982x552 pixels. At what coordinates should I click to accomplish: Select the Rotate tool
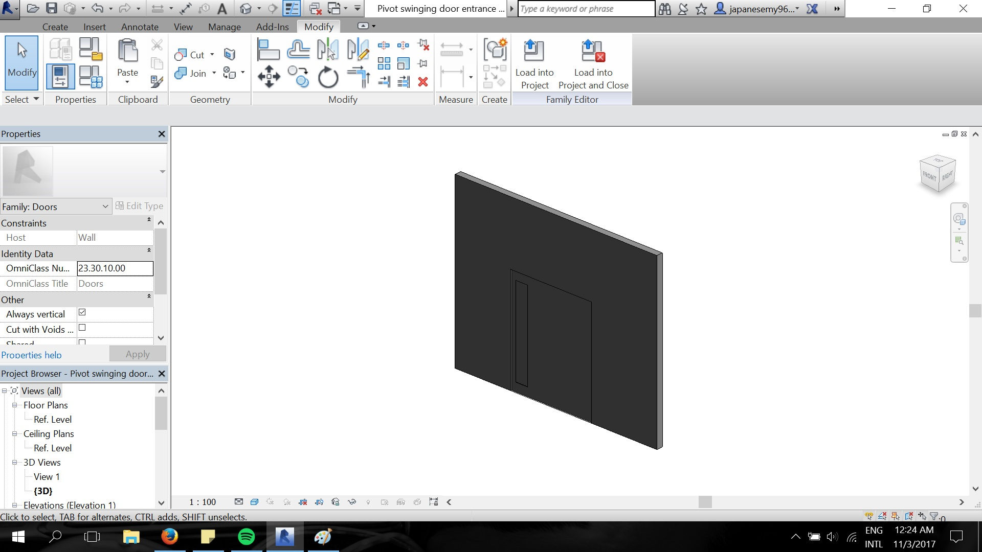[x=328, y=78]
